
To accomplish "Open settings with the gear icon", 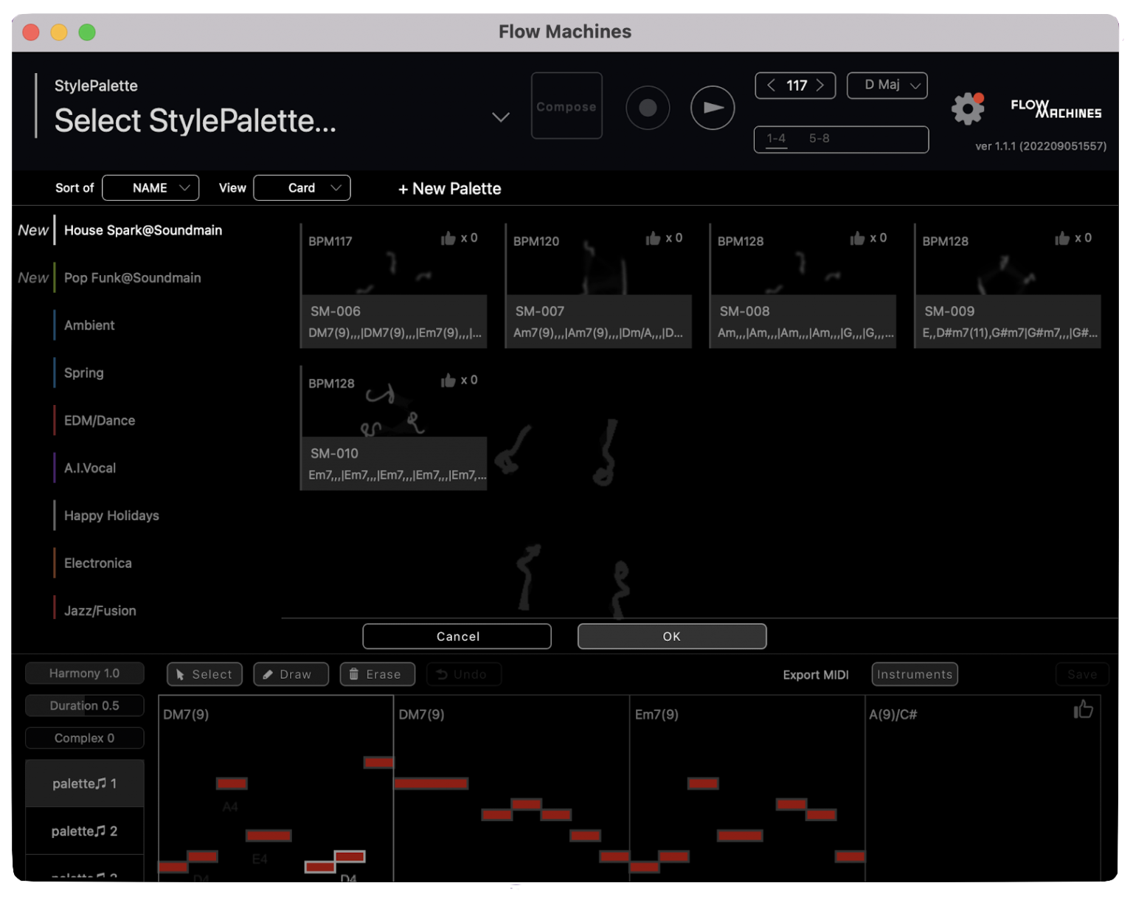I will click(967, 108).
